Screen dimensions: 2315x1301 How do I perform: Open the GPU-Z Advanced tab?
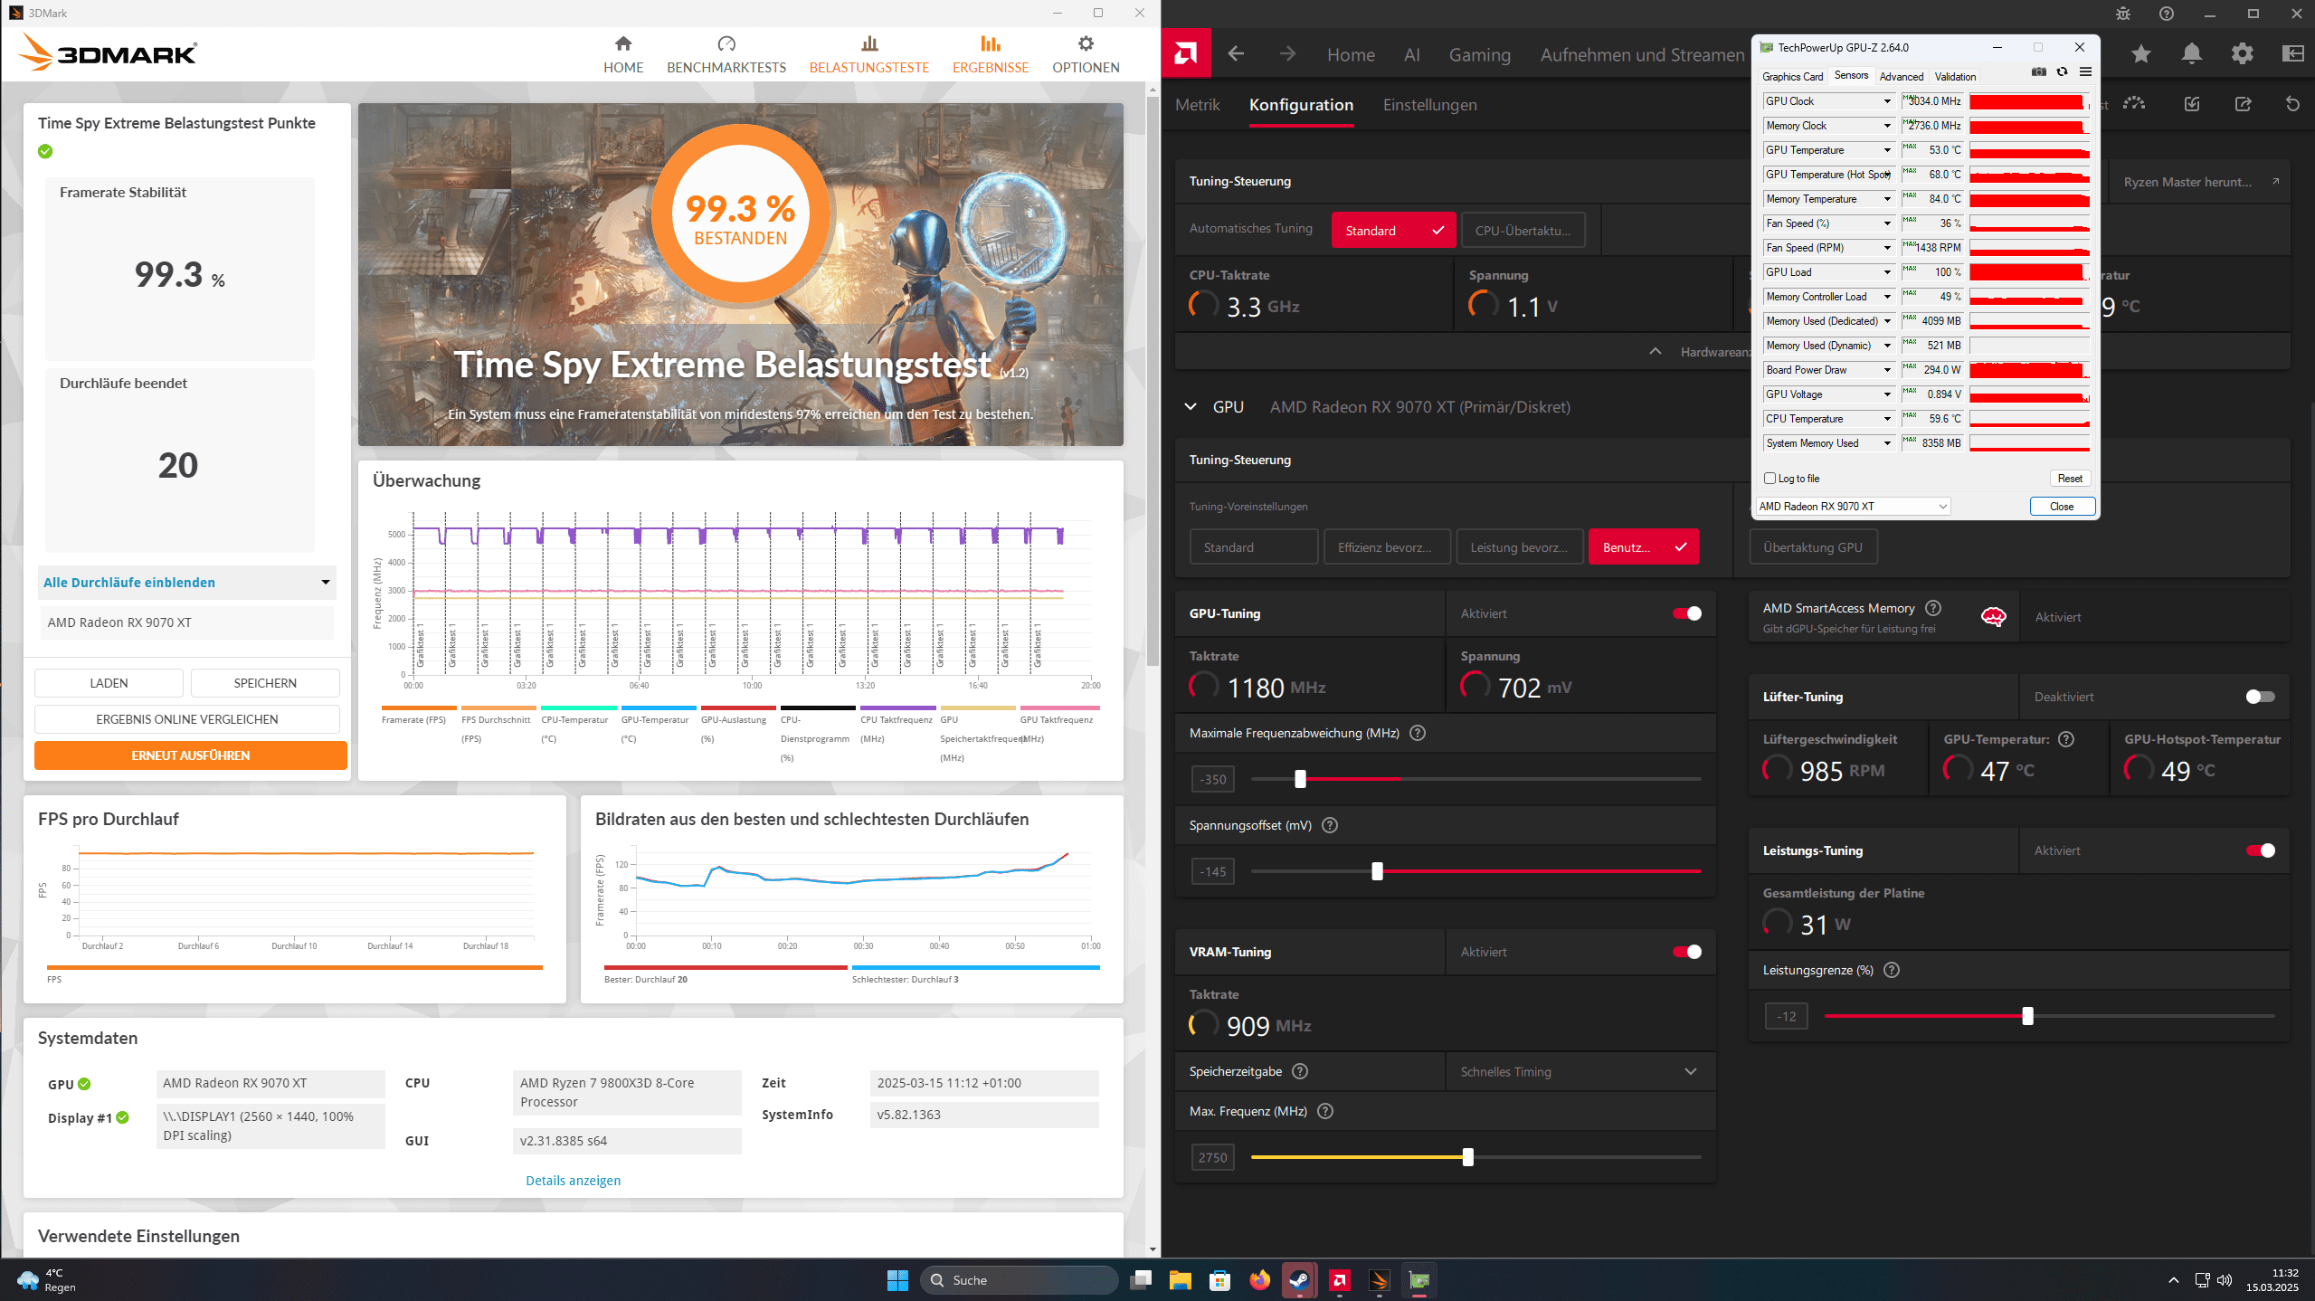(1901, 77)
